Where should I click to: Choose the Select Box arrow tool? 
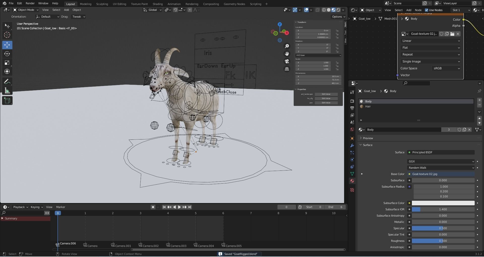pos(7,26)
